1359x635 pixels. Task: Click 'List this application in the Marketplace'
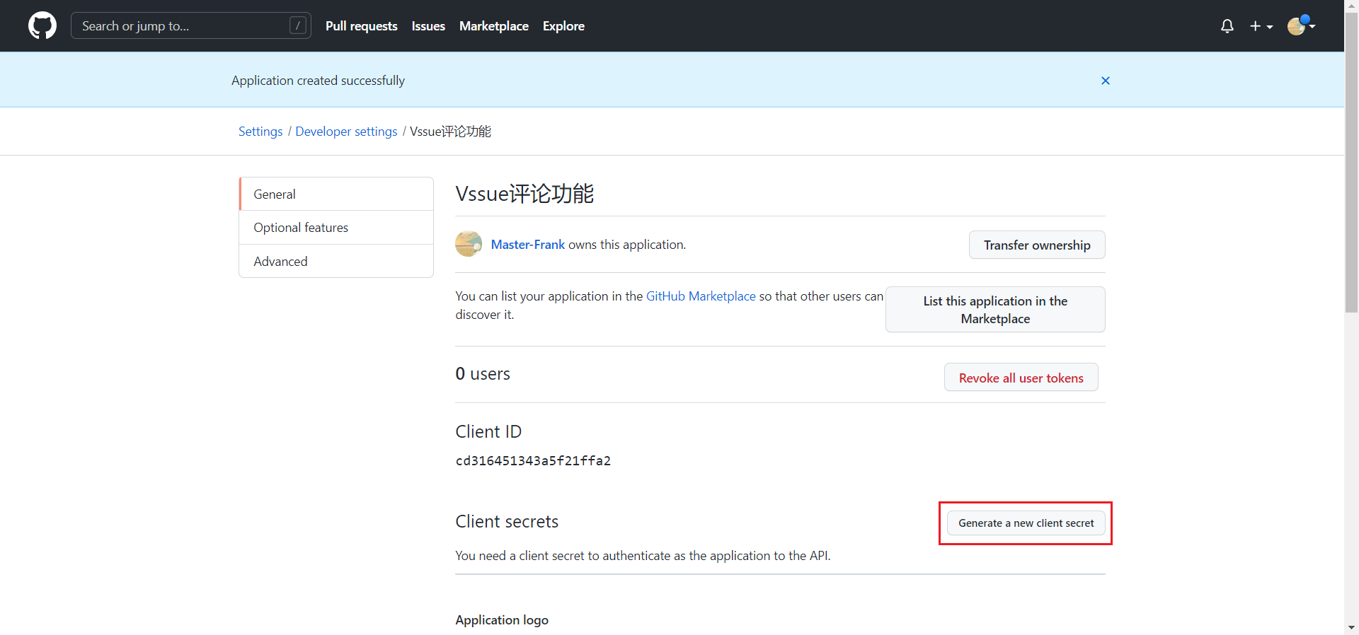[x=995, y=310]
